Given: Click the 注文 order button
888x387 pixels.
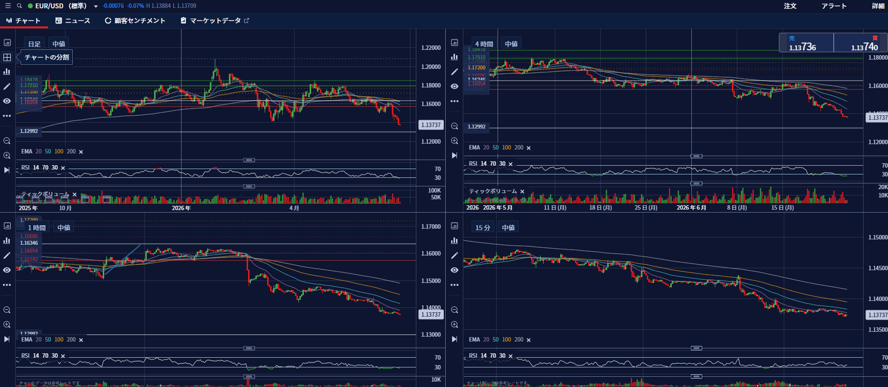Looking at the screenshot, I should pyautogui.click(x=790, y=6).
